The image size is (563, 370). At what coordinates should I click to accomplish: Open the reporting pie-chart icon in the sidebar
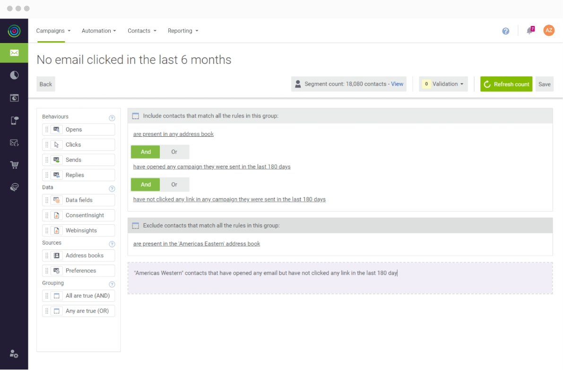[x=14, y=75]
